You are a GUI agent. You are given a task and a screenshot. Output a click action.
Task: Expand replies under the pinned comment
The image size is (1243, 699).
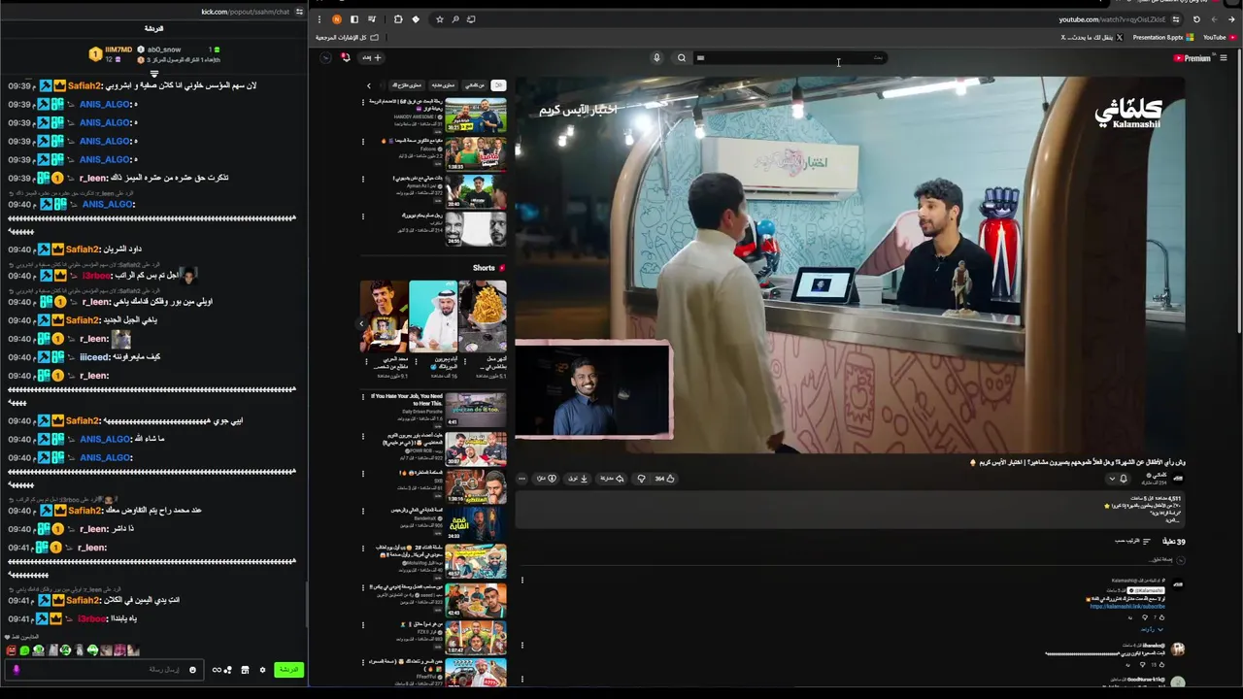pyautogui.click(x=1152, y=629)
